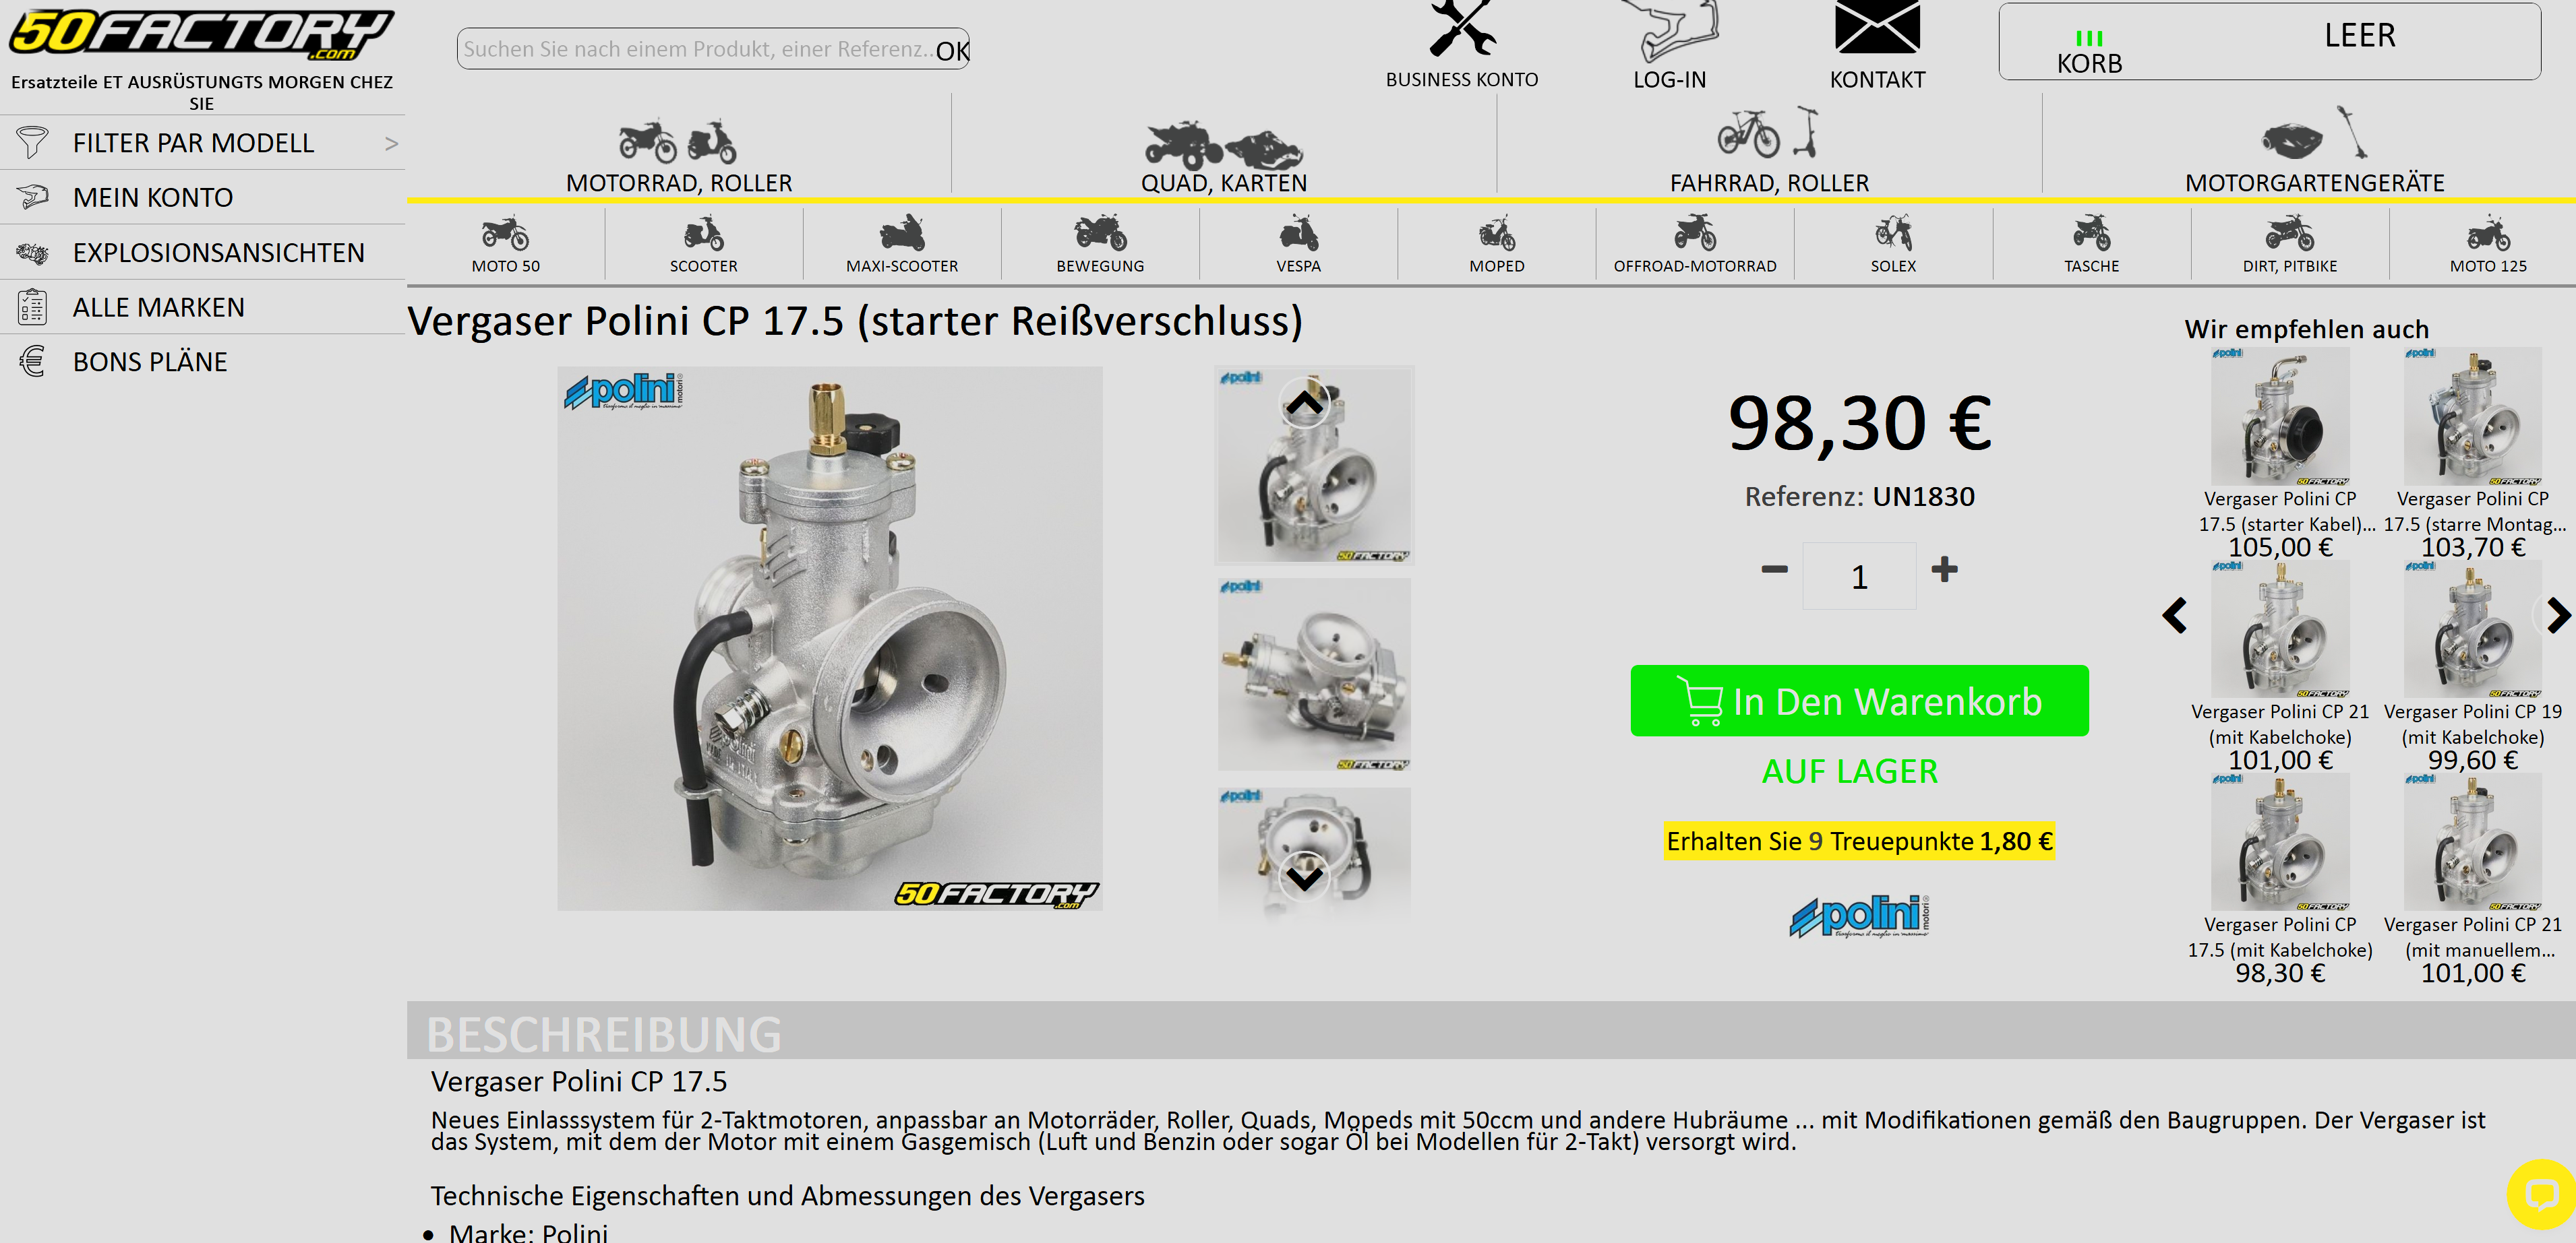2576x1243 pixels.
Task: Open Business Konto link
Action: (1461, 79)
